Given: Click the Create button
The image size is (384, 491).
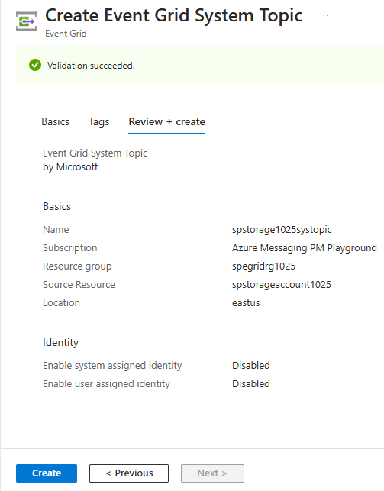Looking at the screenshot, I should (47, 473).
